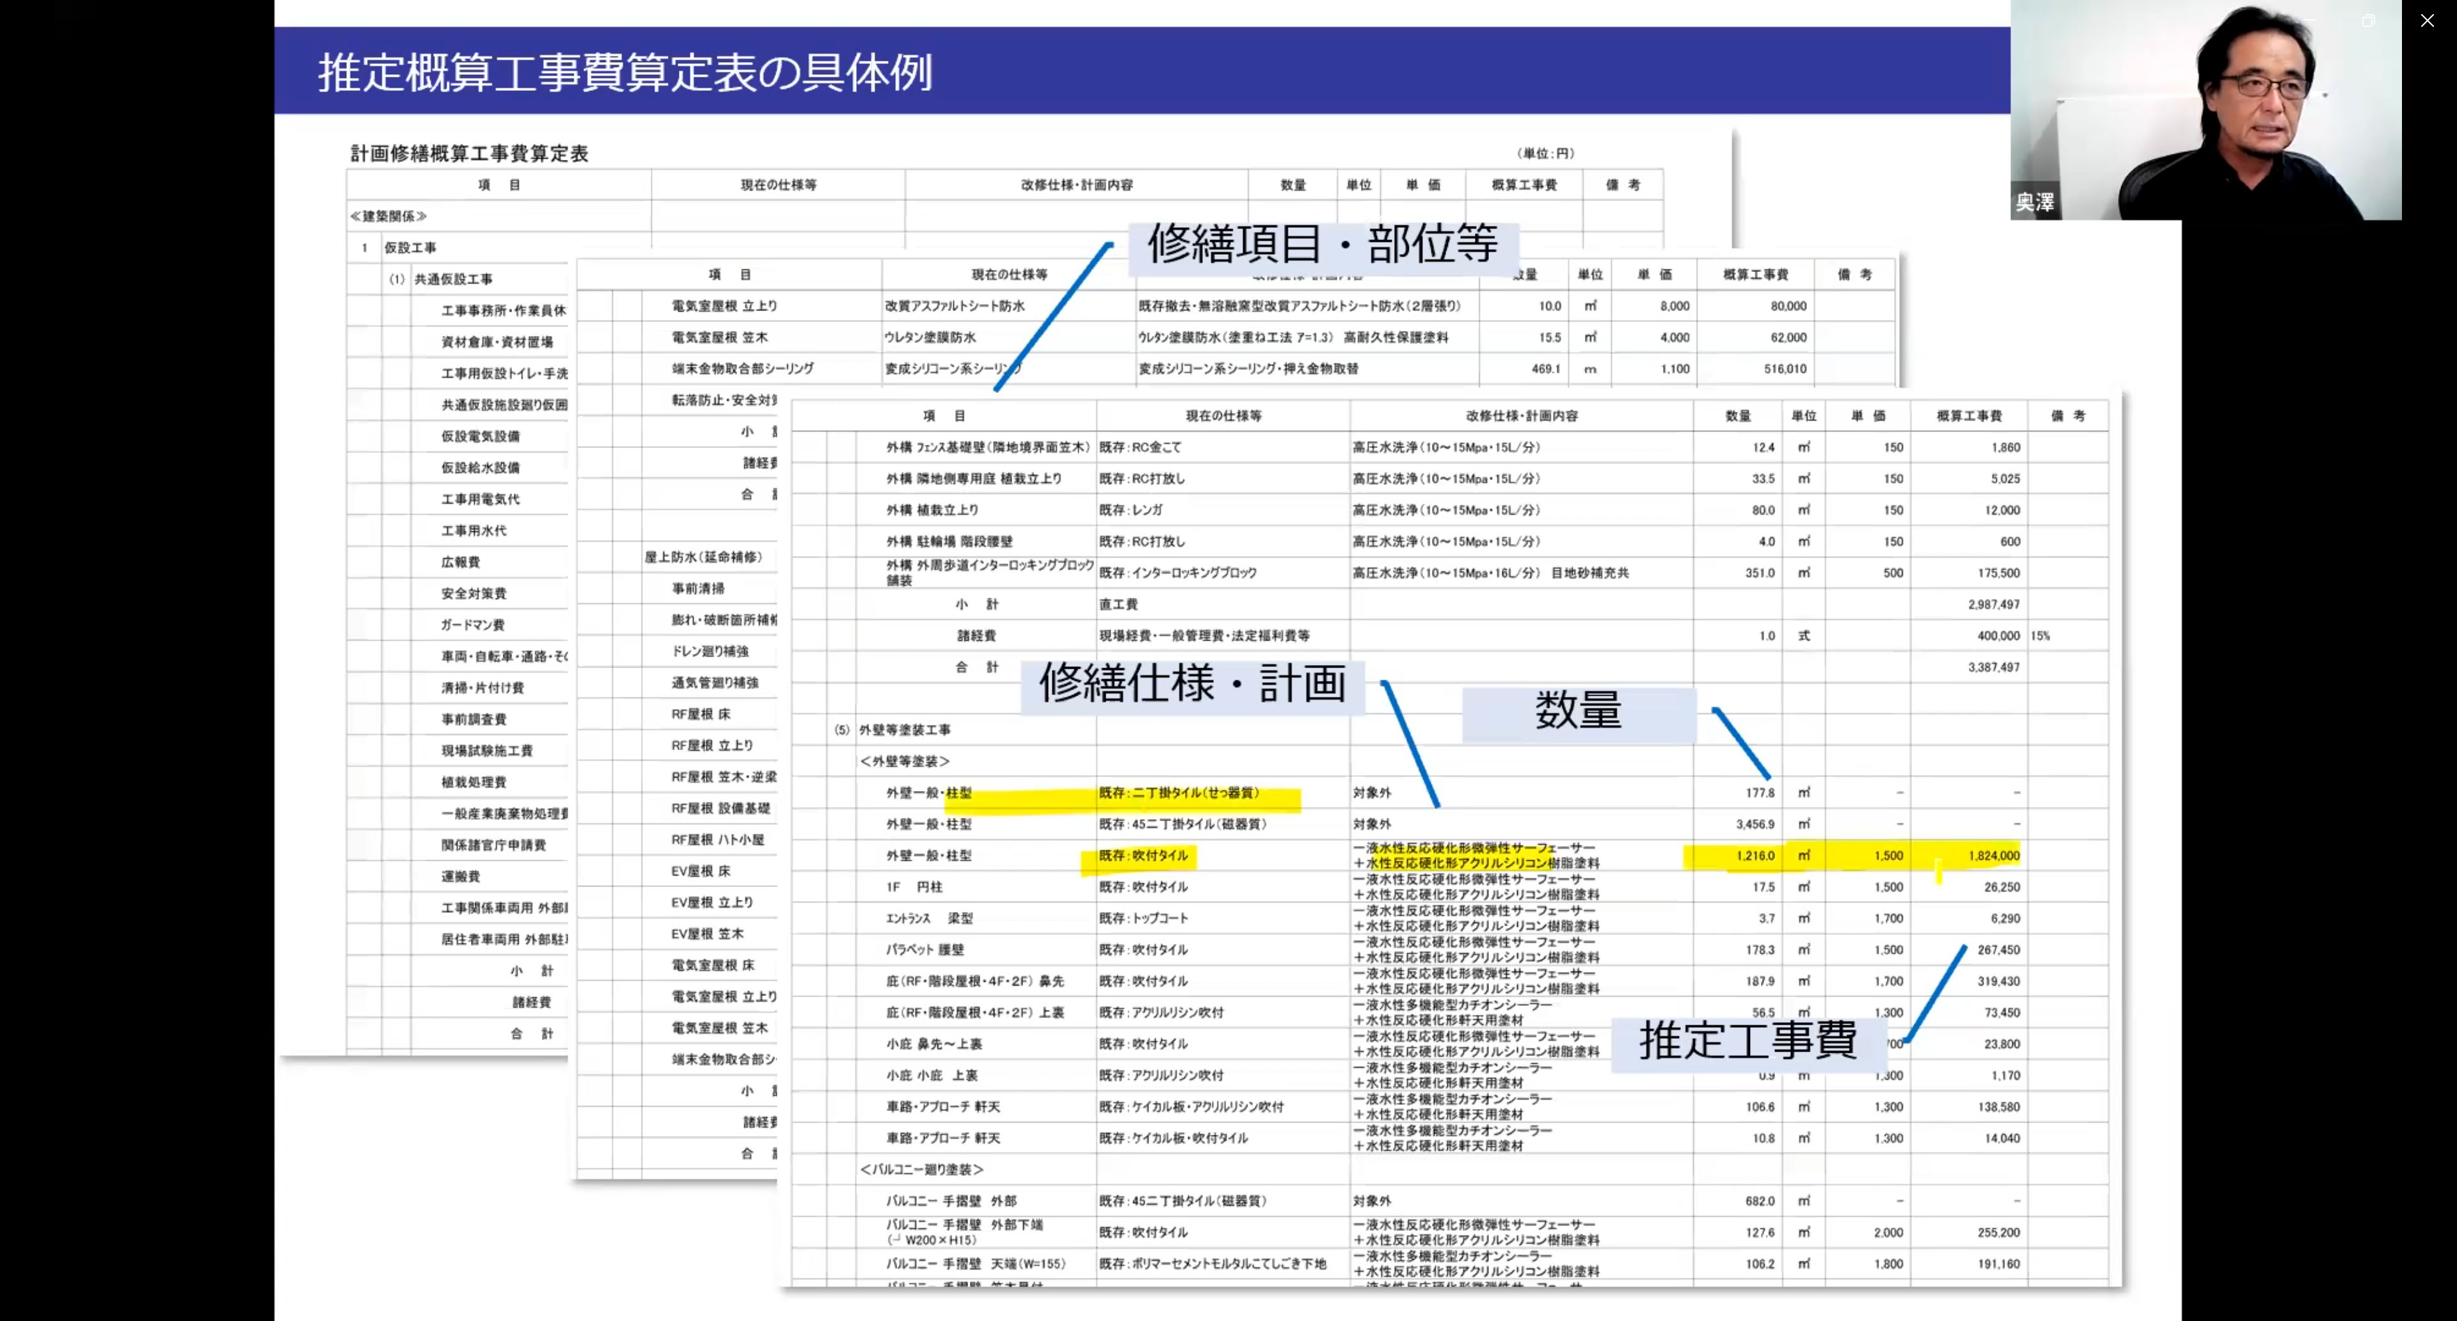Click the 修繕項目・部位等 callout label
2457x1321 pixels.
(x=1322, y=244)
